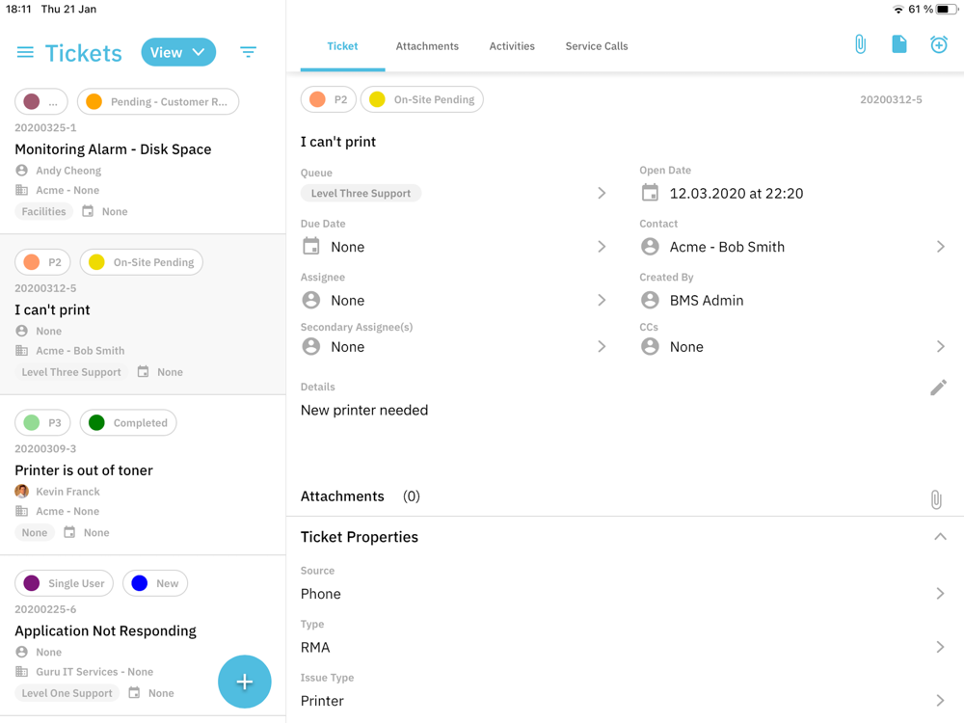This screenshot has width=964, height=723.
Task: Switch to the Service Calls tab
Action: [x=597, y=46]
